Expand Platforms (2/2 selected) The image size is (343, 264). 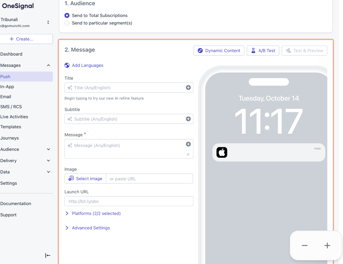point(93,214)
